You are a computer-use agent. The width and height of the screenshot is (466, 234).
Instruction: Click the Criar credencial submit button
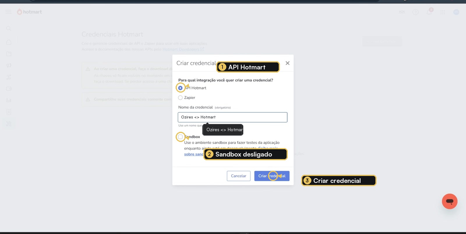[x=272, y=176]
